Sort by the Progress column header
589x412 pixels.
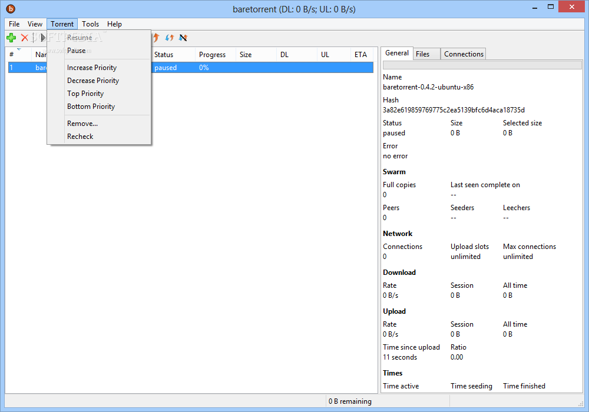coord(215,54)
